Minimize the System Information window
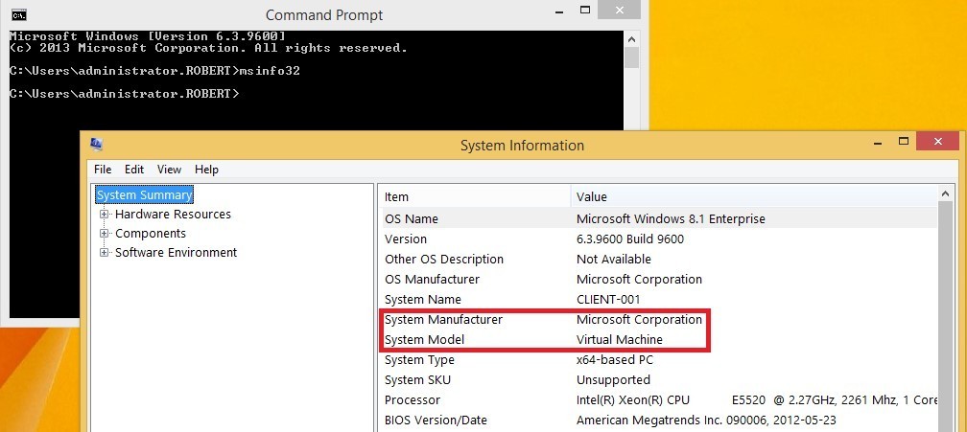Viewport: 967px width, 432px height. [x=878, y=142]
